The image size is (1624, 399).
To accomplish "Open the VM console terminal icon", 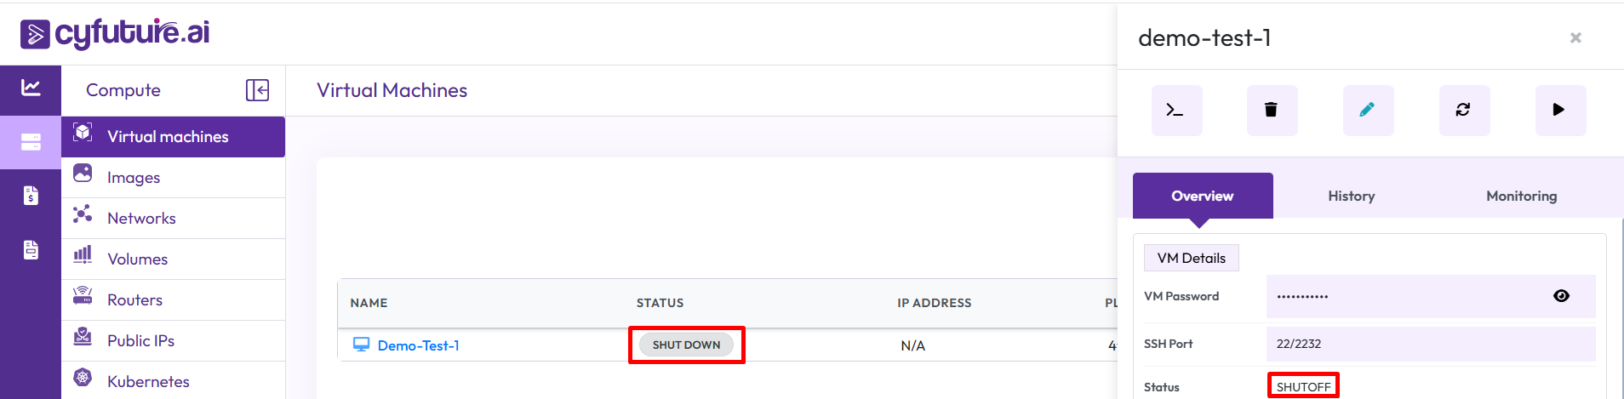I will (1175, 110).
